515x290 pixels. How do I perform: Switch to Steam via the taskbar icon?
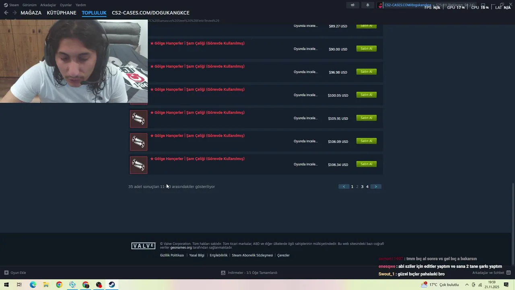(x=112, y=285)
